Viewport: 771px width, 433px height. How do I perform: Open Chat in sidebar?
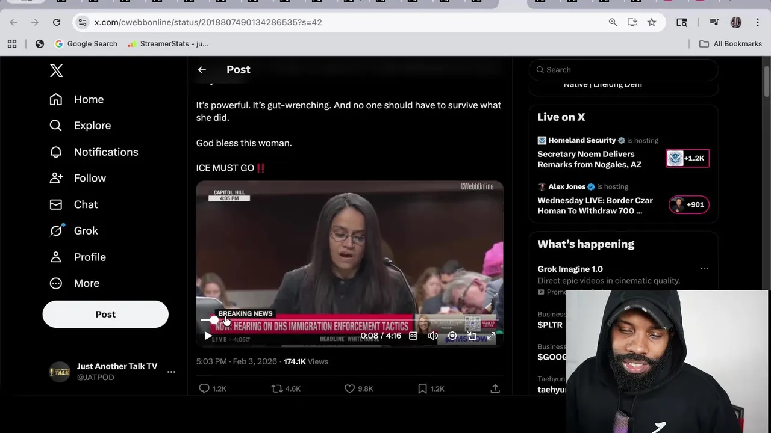73,204
